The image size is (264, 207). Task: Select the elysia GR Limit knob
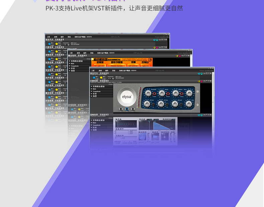[x=175, y=104]
